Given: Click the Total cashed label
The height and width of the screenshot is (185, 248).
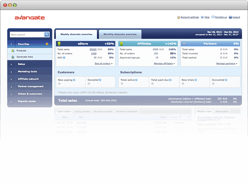Looking at the screenshot, I should (x=189, y=58).
